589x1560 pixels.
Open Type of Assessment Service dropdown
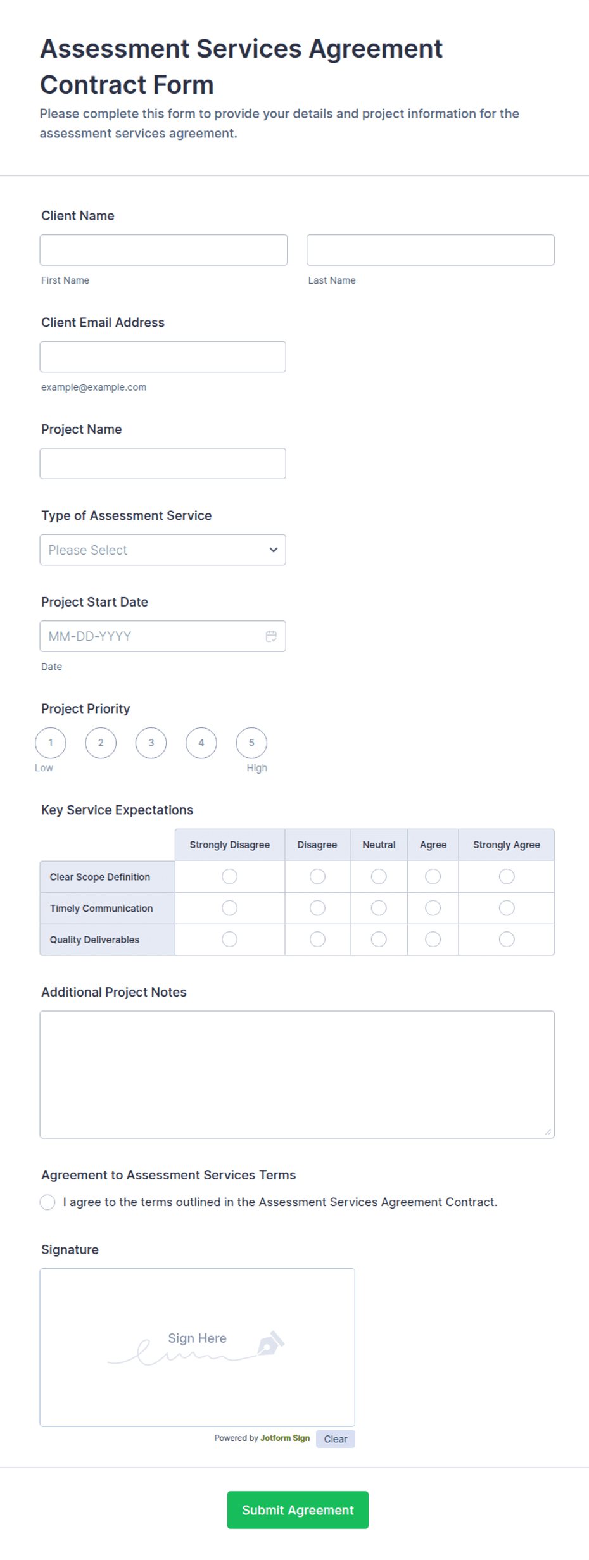(163, 550)
